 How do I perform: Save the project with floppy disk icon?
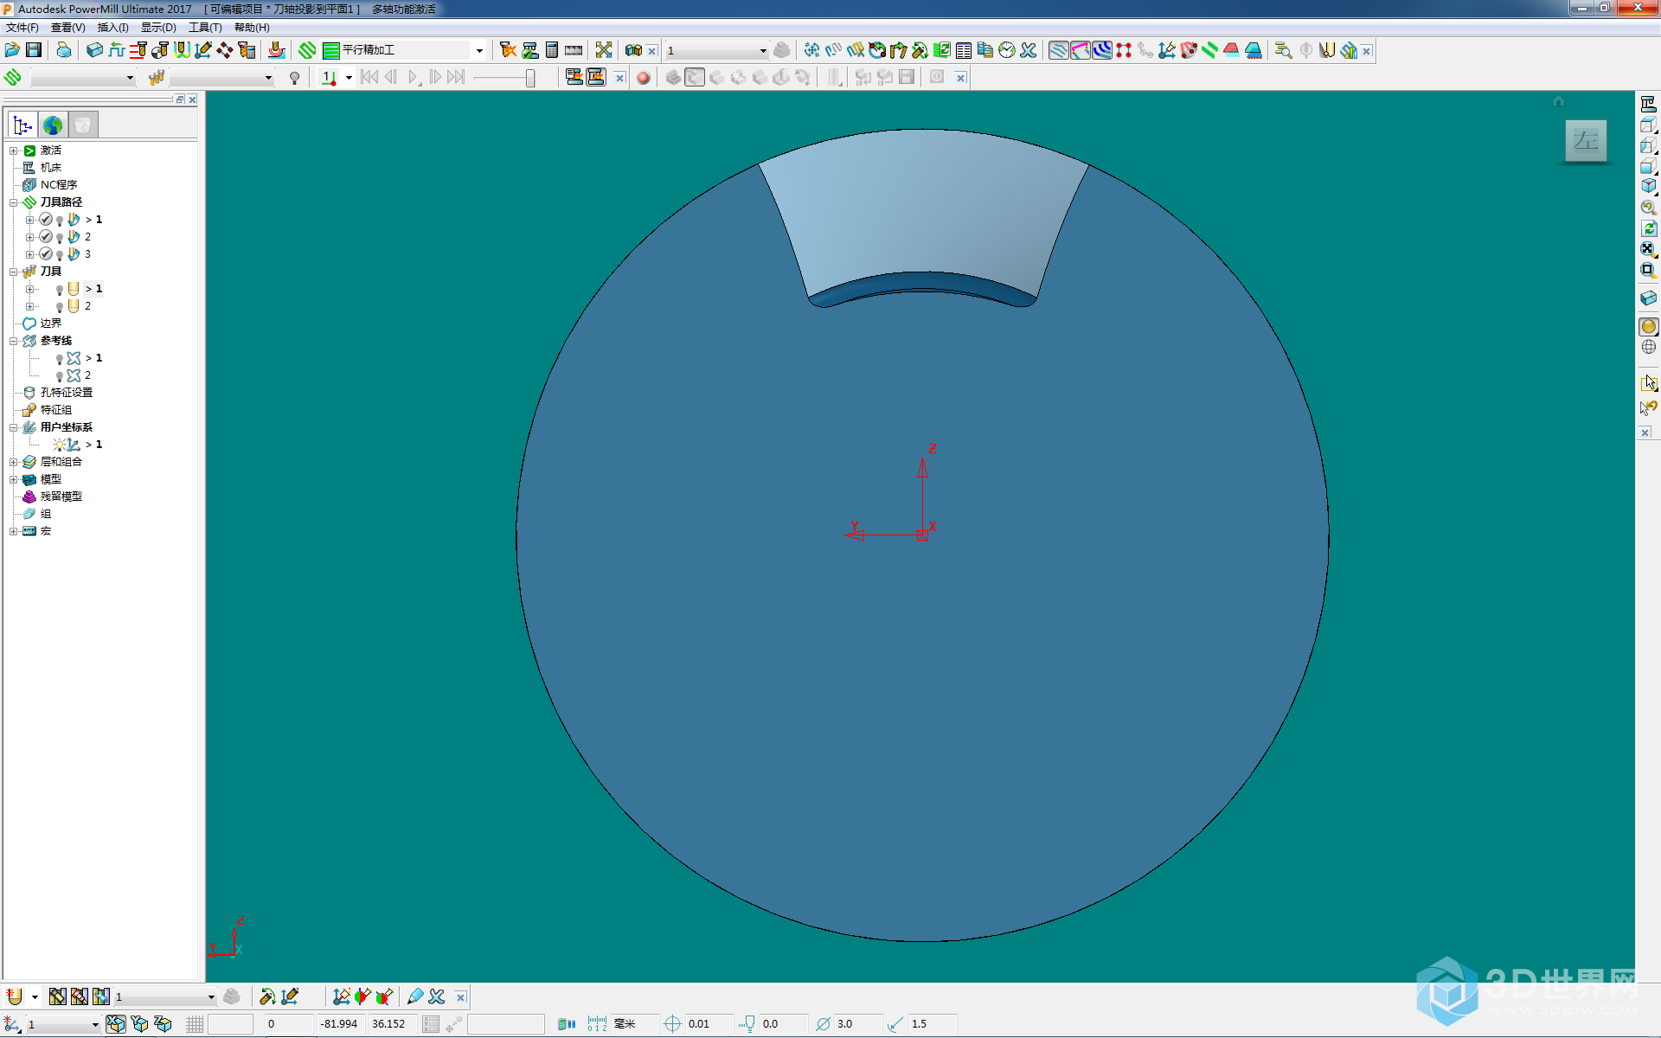coord(34,50)
